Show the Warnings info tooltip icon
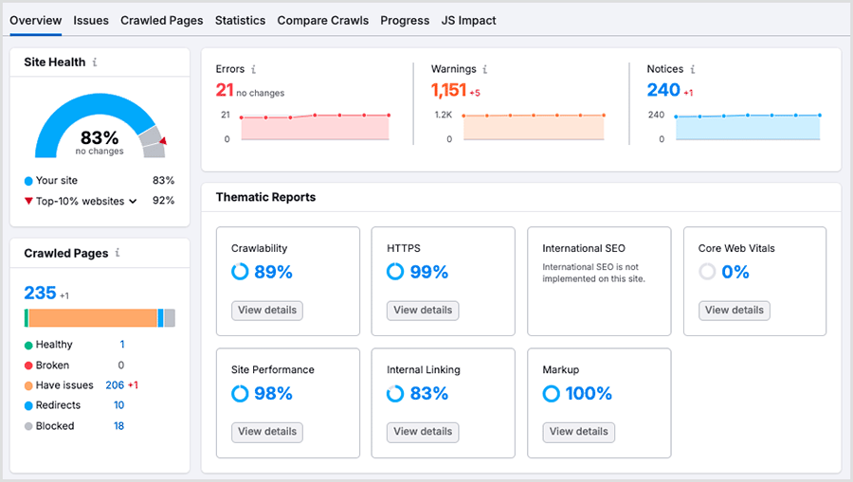The image size is (853, 482). pos(484,69)
